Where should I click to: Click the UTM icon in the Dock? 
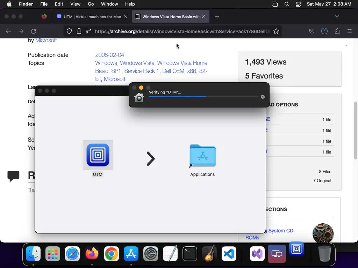tap(296, 248)
